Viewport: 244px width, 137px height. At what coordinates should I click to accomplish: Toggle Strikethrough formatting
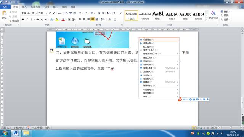[37, 19]
